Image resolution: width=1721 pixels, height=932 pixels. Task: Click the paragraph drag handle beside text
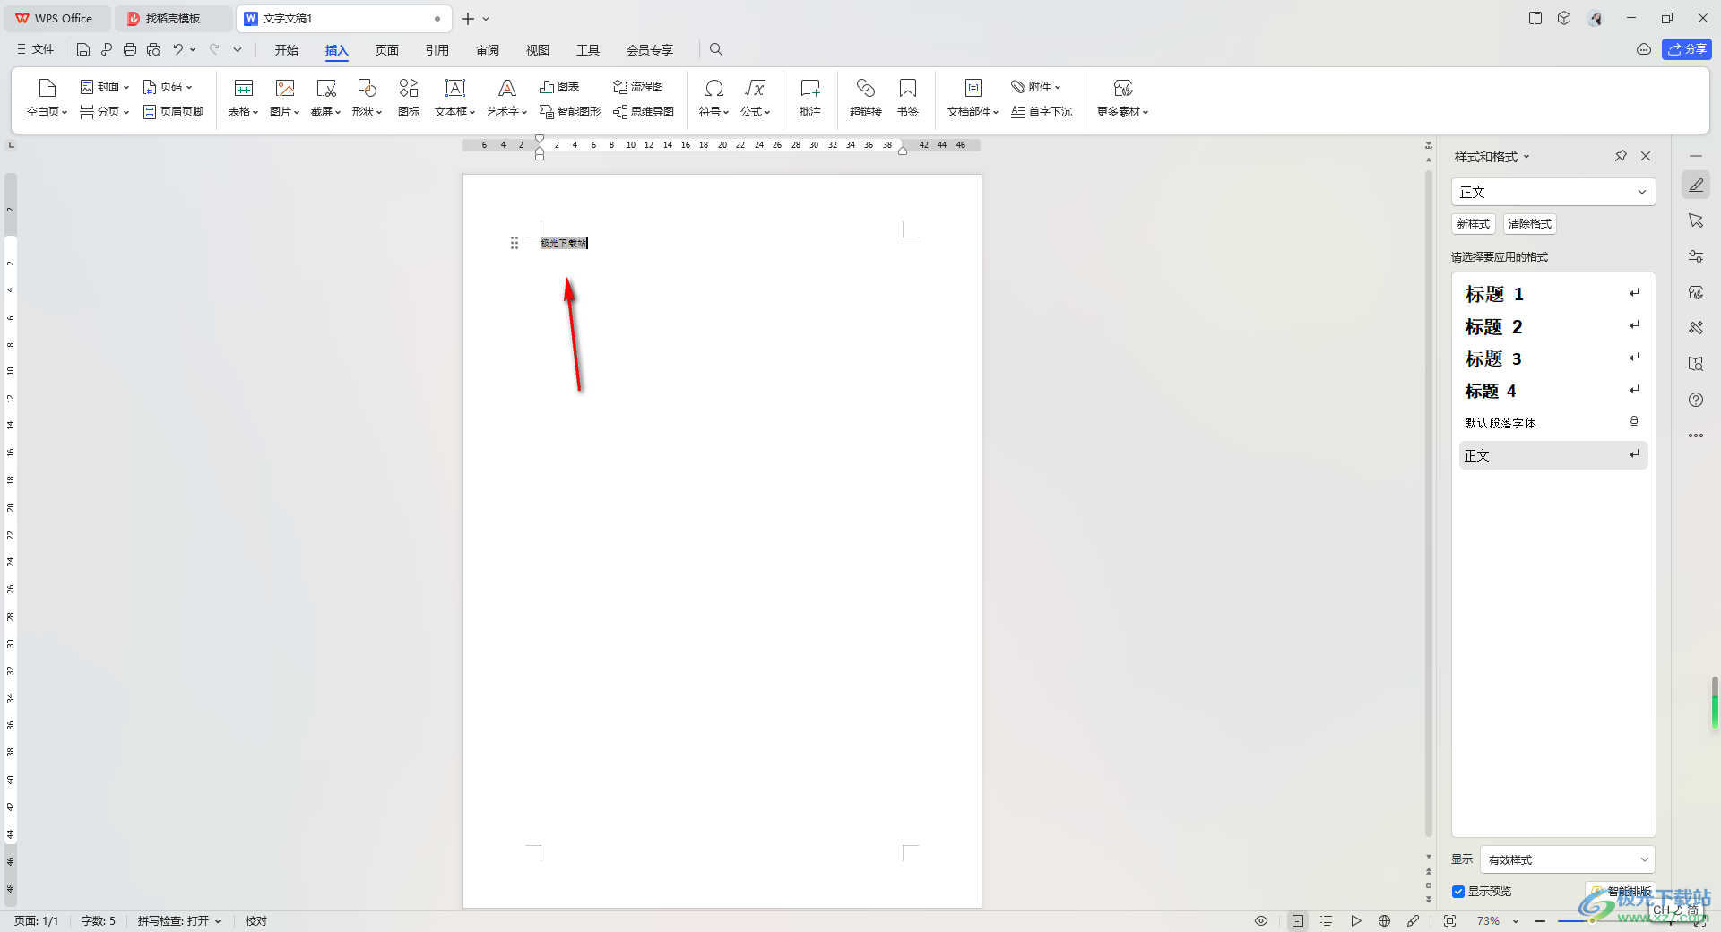pos(515,243)
